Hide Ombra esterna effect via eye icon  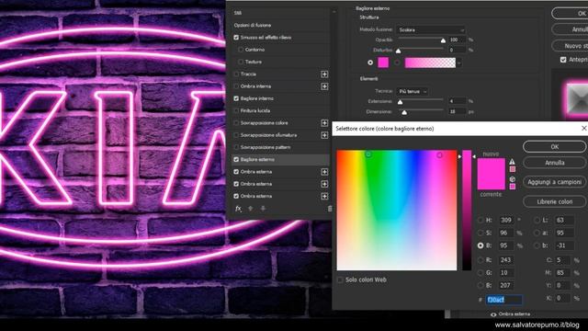pyautogui.click(x=493, y=314)
